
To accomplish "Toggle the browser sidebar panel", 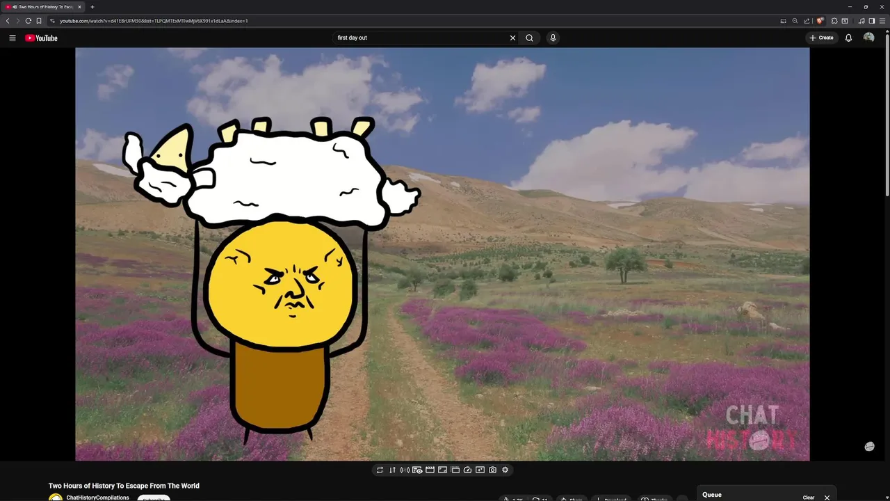I will [x=872, y=21].
